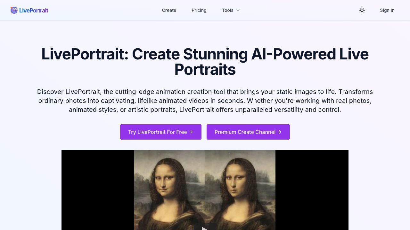410x230 pixels.
Task: Toggle the sun light/dark theme icon
Action: click(x=362, y=10)
